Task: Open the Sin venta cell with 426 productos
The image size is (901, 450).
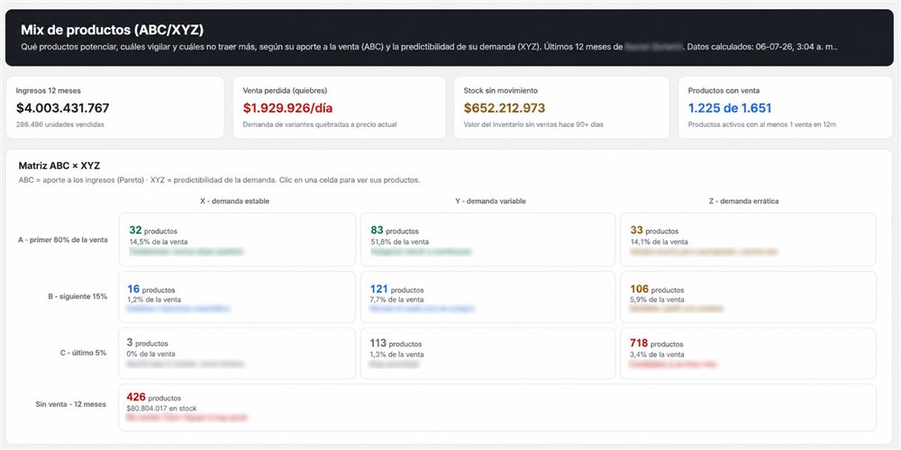Action: point(497,408)
